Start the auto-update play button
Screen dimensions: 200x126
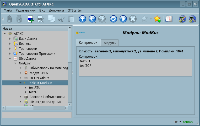[123, 19]
